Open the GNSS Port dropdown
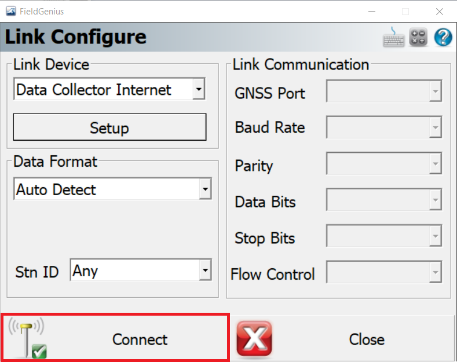Image resolution: width=457 pixels, height=362 pixels. click(384, 91)
